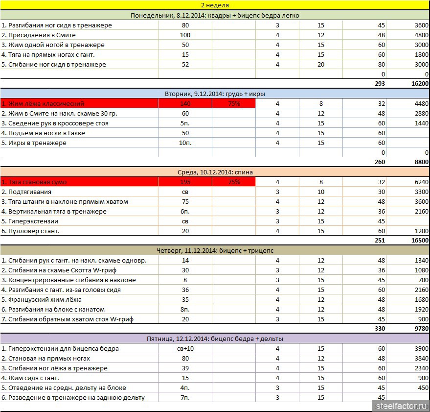
Task: Select the '2. Присидаения в Смите' row label
Action: (79, 35)
